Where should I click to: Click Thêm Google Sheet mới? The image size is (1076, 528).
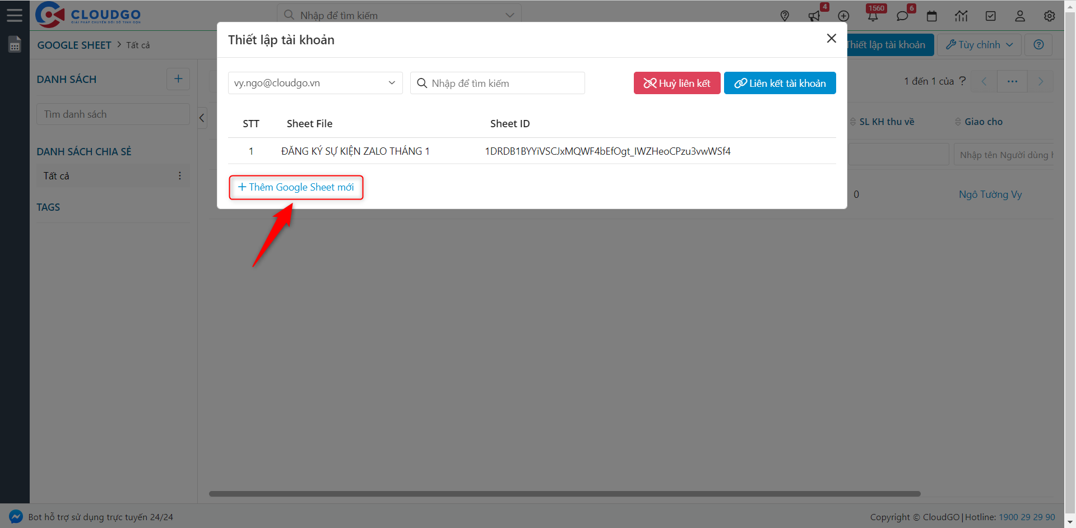tap(296, 187)
